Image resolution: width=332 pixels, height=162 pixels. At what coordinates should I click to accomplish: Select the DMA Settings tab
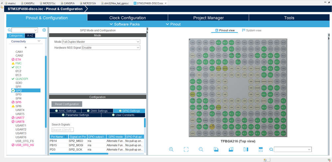(x=97, y=111)
